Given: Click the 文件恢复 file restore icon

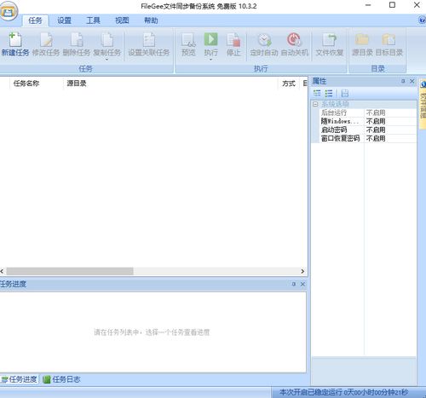Looking at the screenshot, I should (330, 39).
